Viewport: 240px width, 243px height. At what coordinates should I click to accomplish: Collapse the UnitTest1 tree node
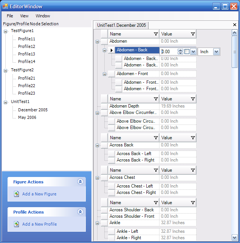pos(5,102)
